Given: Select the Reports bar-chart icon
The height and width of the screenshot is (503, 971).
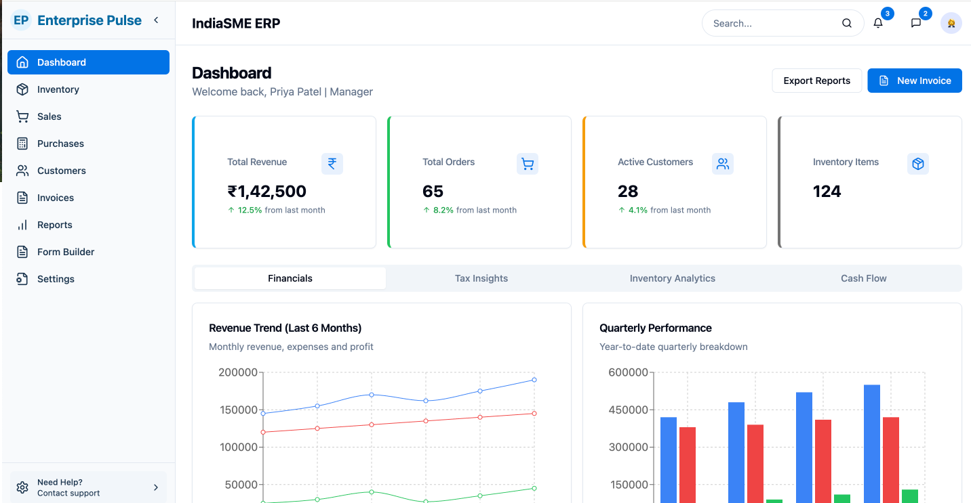Looking at the screenshot, I should (x=22, y=224).
